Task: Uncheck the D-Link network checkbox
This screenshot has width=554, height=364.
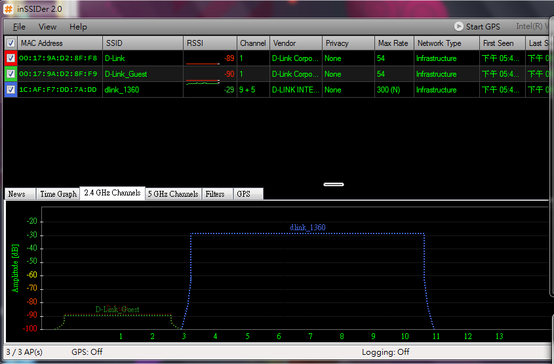Action: (10, 58)
